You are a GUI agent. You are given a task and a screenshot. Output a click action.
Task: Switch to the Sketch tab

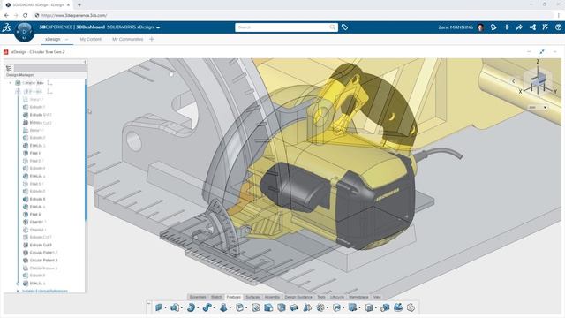(x=216, y=297)
